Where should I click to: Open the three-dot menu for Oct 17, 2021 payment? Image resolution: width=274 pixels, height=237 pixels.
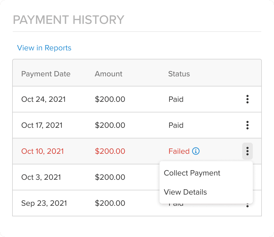coord(247,125)
